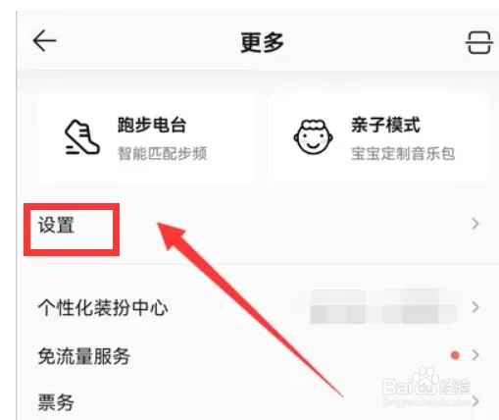Open the 亲子模式 card title

coord(385,125)
